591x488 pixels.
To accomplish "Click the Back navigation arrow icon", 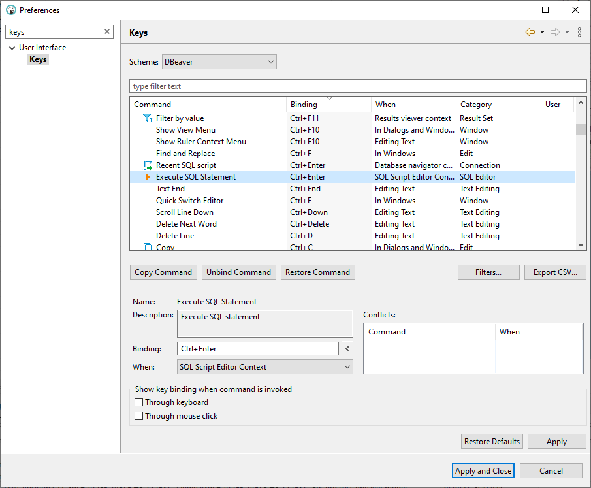I will click(530, 32).
